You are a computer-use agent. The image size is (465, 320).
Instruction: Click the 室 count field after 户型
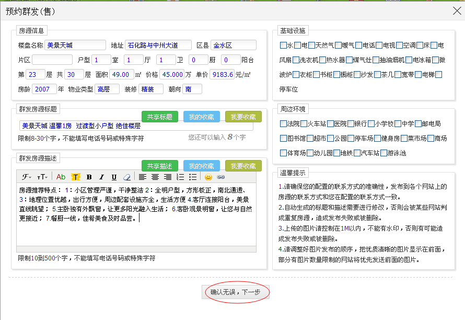click(x=101, y=60)
